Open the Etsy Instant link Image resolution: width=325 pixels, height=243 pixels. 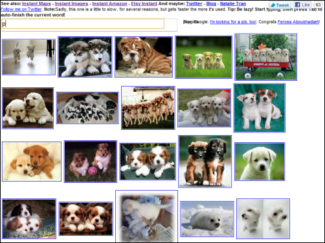pos(144,4)
